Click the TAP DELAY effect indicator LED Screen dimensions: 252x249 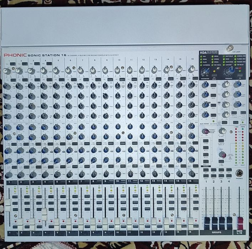(x=236, y=65)
